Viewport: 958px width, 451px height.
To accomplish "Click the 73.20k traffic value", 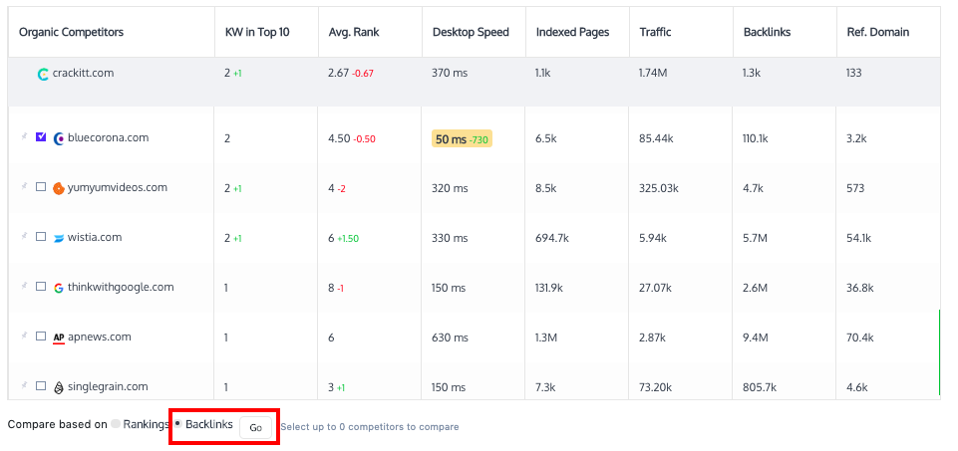I will (656, 387).
